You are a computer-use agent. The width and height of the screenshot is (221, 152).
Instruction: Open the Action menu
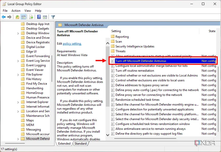[16, 11]
